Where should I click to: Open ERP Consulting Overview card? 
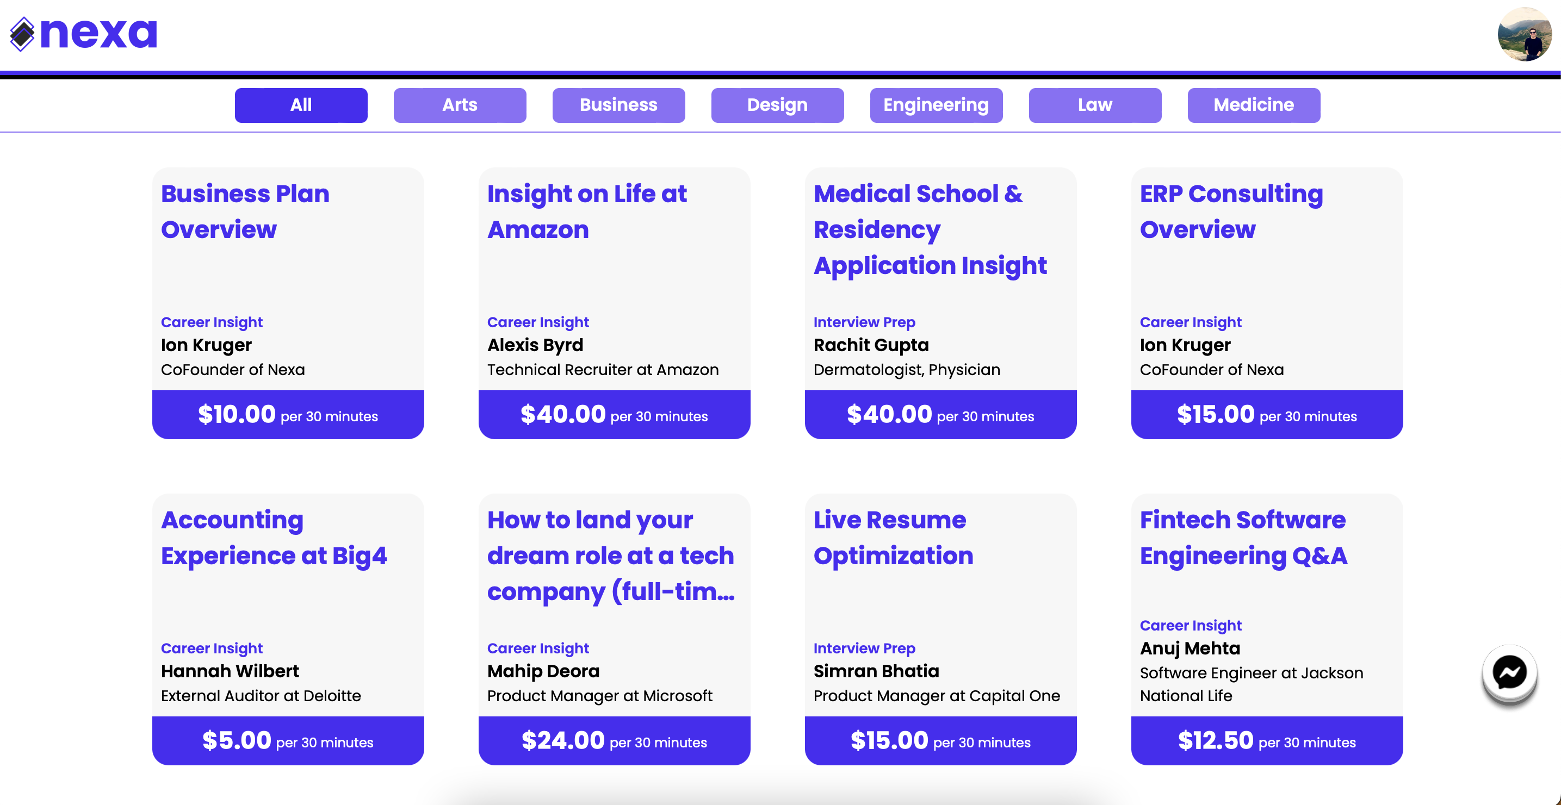coord(1267,303)
